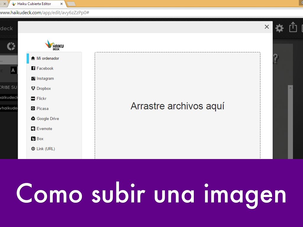Choose Picasa as upload source
Viewport: 303px width, 227px height.
click(x=42, y=109)
